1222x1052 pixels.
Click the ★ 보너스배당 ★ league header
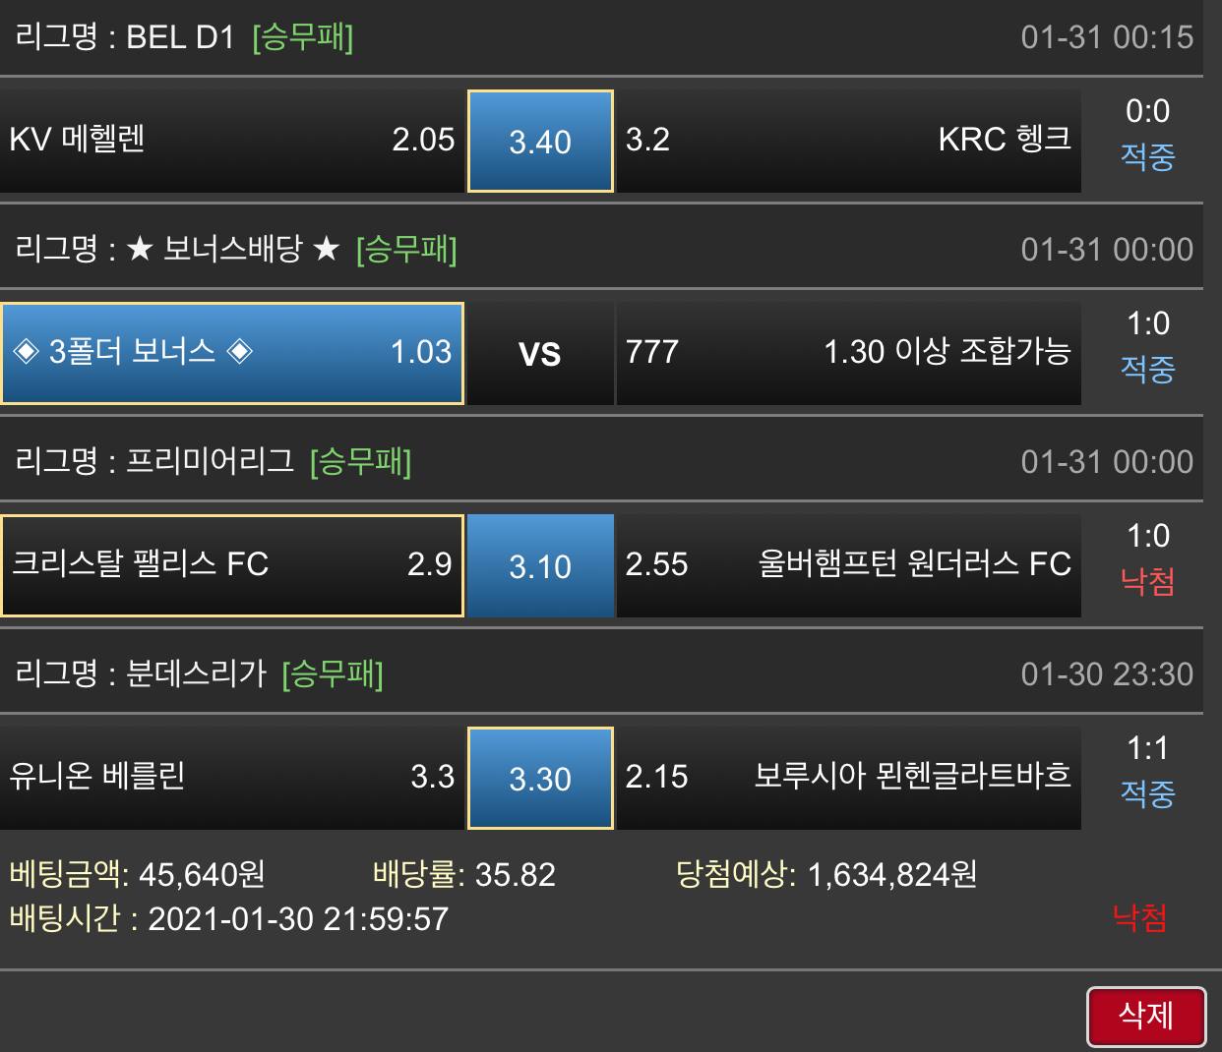click(x=236, y=250)
